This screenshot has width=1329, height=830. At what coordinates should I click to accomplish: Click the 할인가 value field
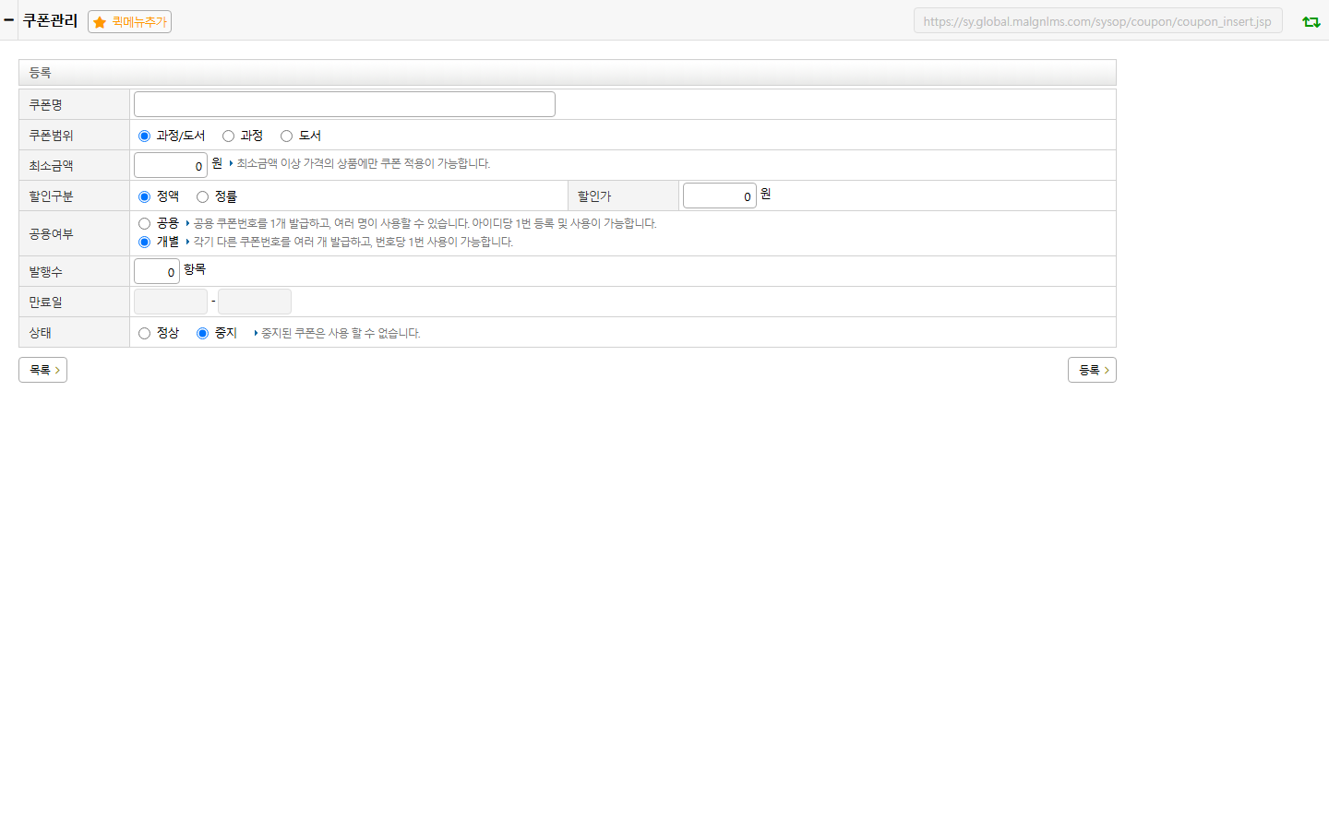(x=720, y=196)
